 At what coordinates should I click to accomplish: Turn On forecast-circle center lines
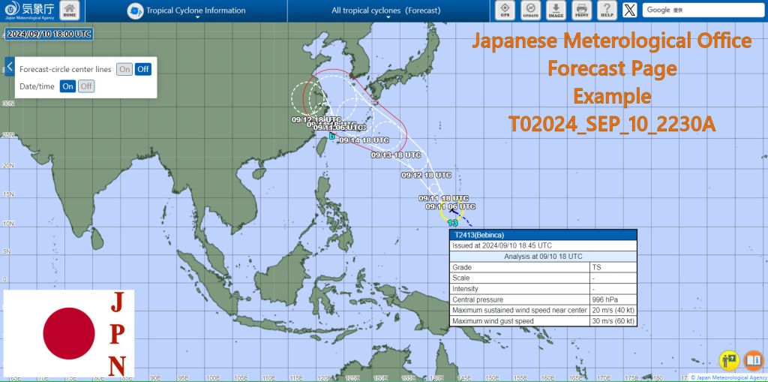[x=124, y=69]
